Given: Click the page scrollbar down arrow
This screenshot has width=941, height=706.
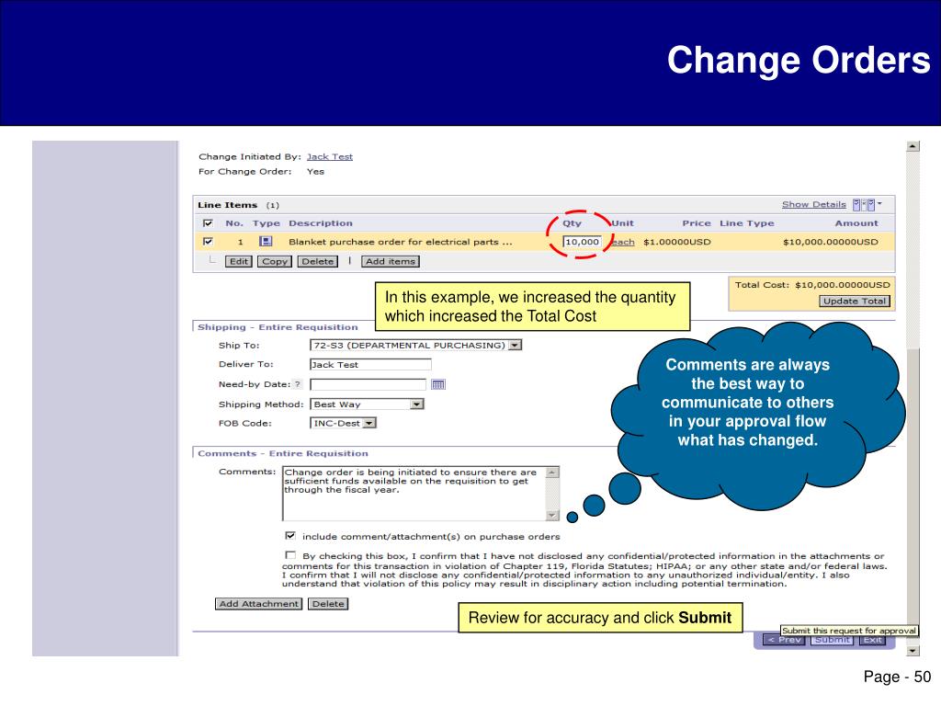Looking at the screenshot, I should tap(913, 651).
